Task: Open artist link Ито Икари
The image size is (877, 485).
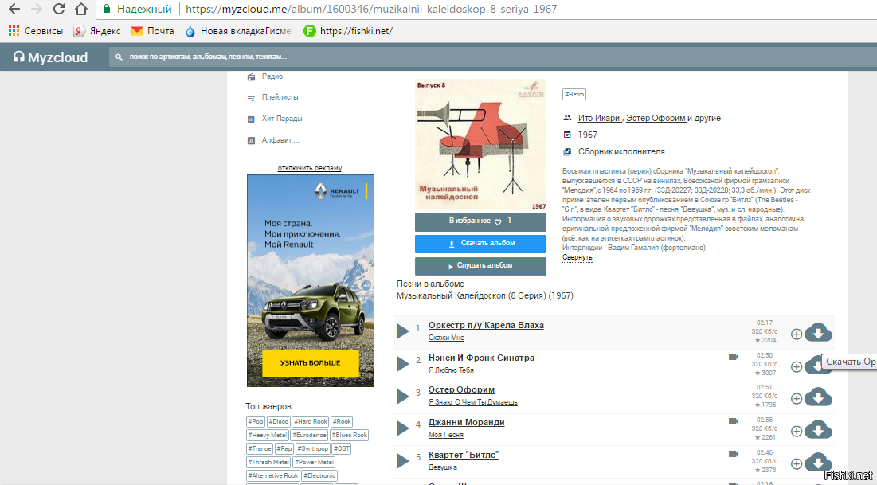Action: coord(599,119)
